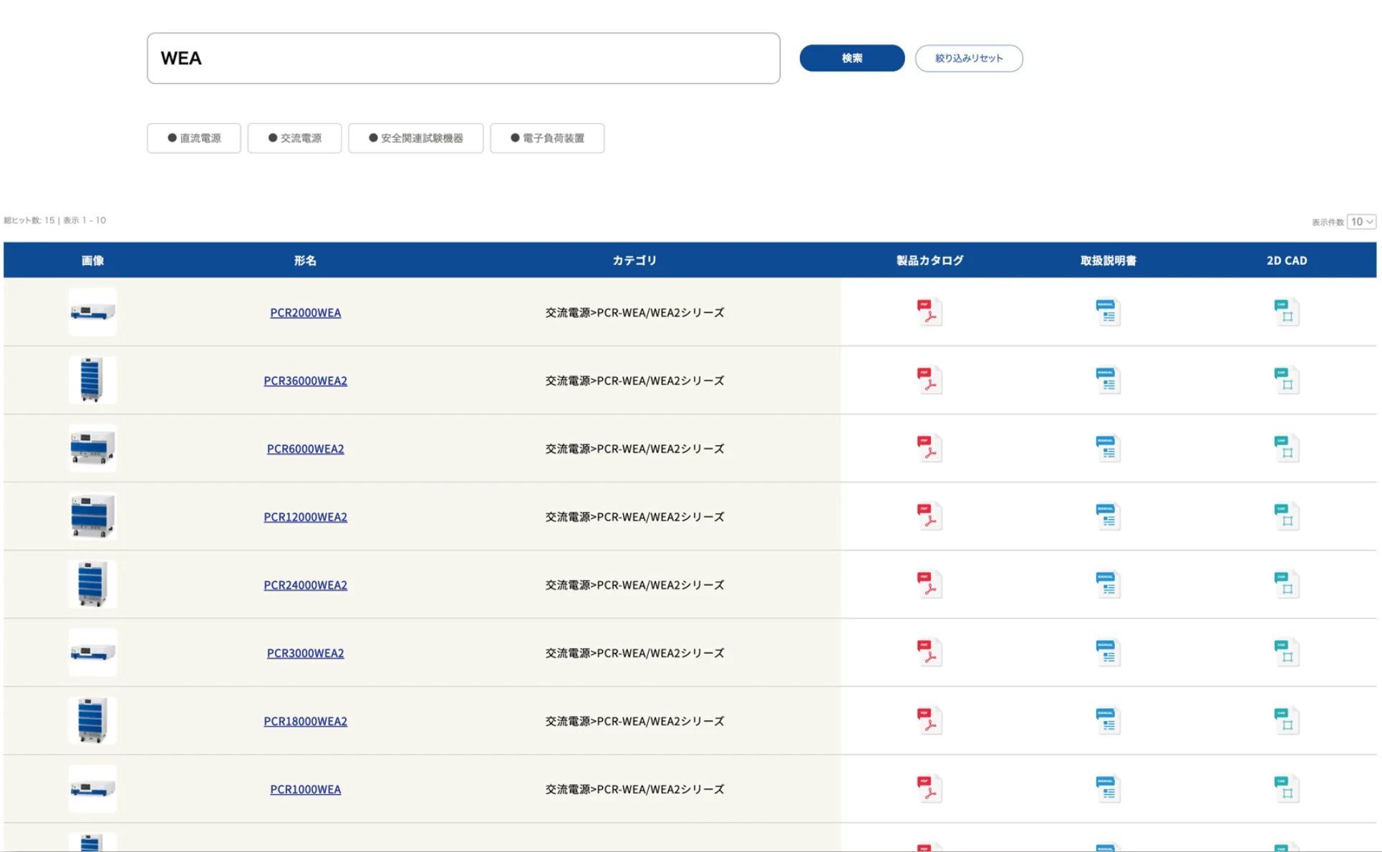This screenshot has height=852, width=1382.
Task: Toggle the 交流電源 category filter
Action: click(294, 138)
